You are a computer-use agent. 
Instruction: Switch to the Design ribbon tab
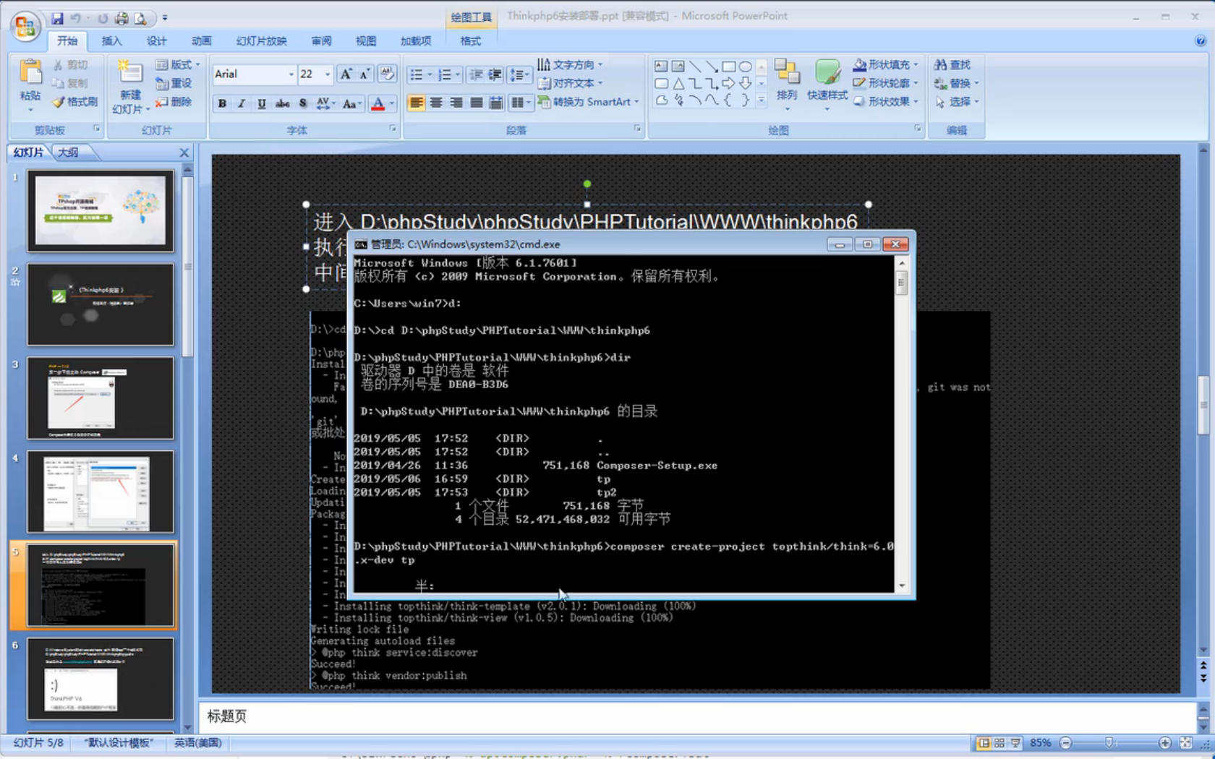click(156, 41)
